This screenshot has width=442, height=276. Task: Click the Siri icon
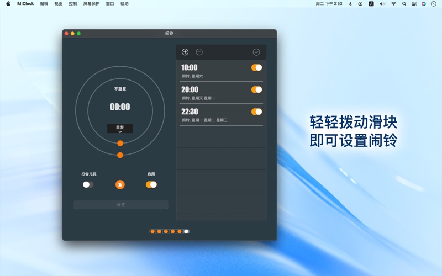click(x=424, y=4)
